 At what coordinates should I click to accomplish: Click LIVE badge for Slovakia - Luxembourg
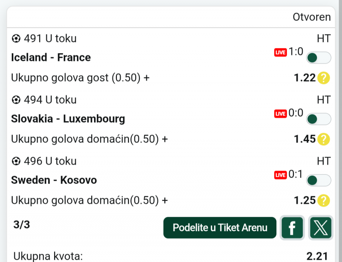(280, 114)
